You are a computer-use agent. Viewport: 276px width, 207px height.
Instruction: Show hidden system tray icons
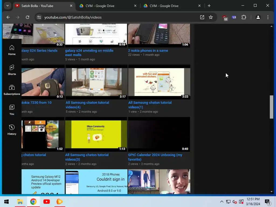[x=222, y=202]
